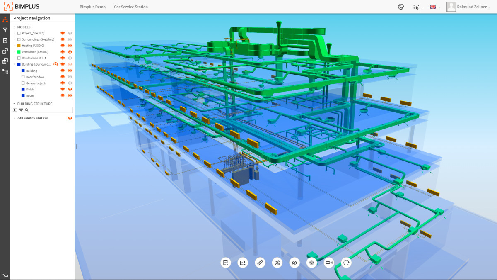
Task: Activate the section scissors tool
Action: pyautogui.click(x=277, y=263)
